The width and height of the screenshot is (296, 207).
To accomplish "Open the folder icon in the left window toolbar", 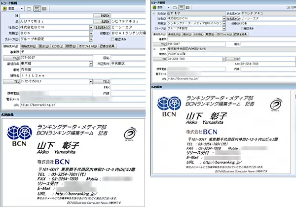I will click(x=29, y=9).
